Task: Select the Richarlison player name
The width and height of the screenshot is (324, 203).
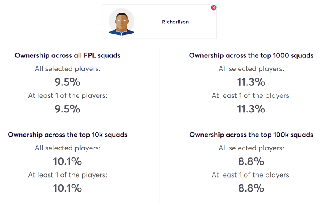Action: click(175, 22)
